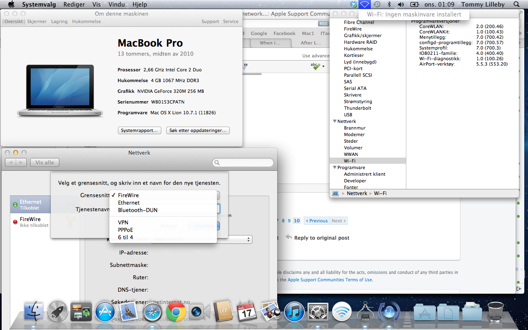Open the Apple menu

(x=11, y=5)
